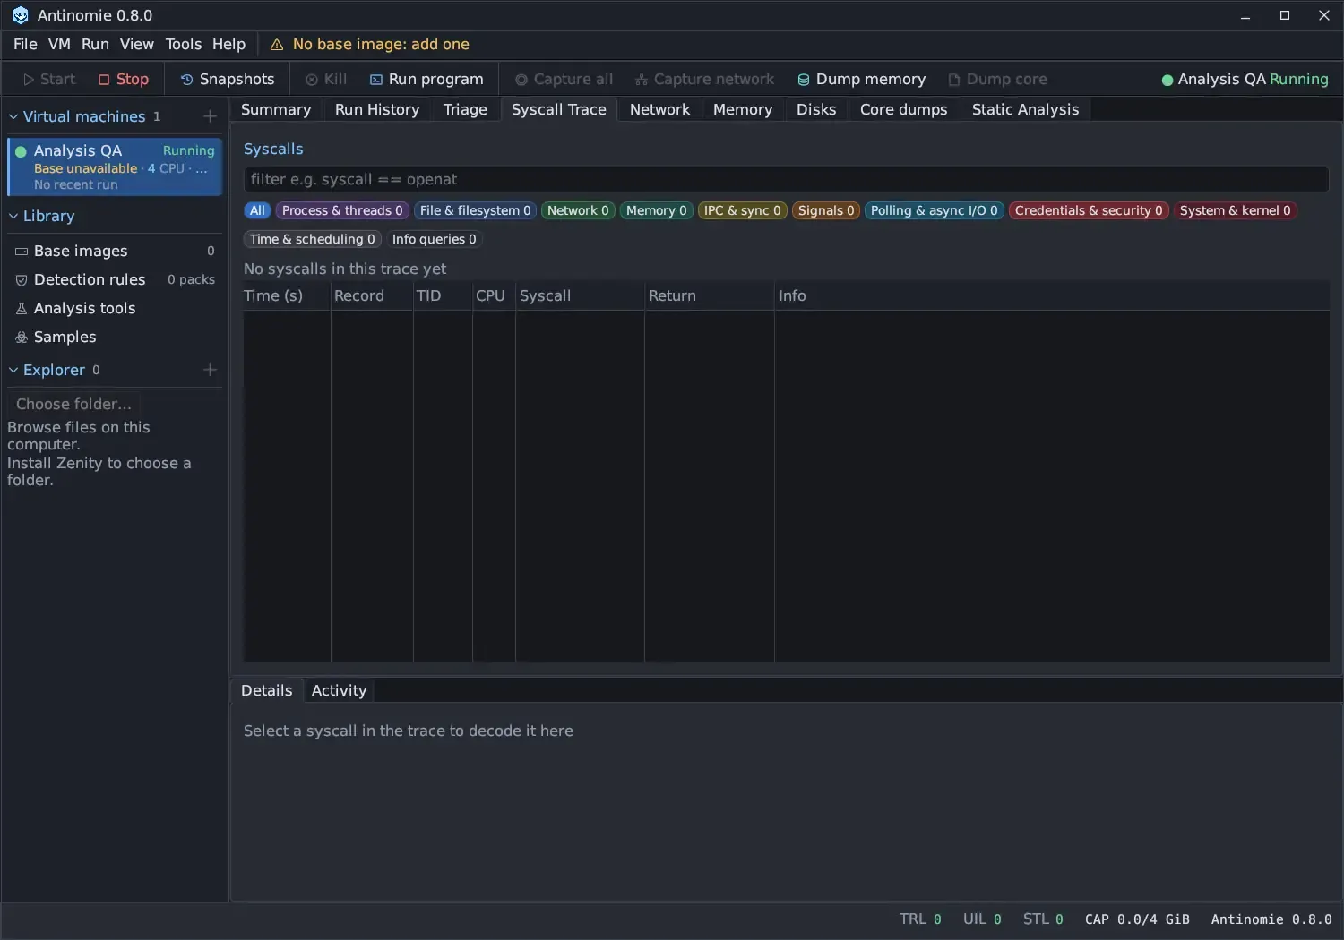Open Snapshots from the toolbar
Screen dimensions: 1344x940
pos(228,80)
